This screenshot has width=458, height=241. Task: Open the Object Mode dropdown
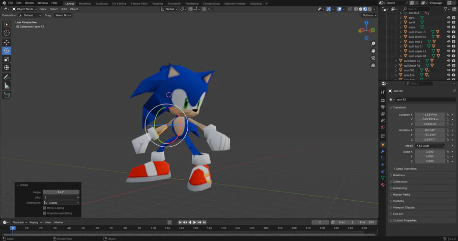pos(24,9)
